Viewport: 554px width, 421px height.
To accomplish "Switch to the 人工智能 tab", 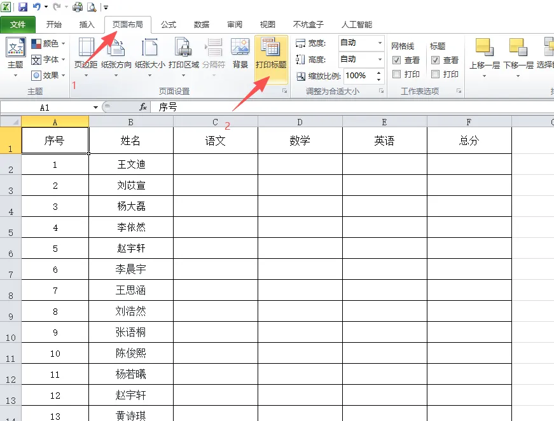I will click(357, 24).
